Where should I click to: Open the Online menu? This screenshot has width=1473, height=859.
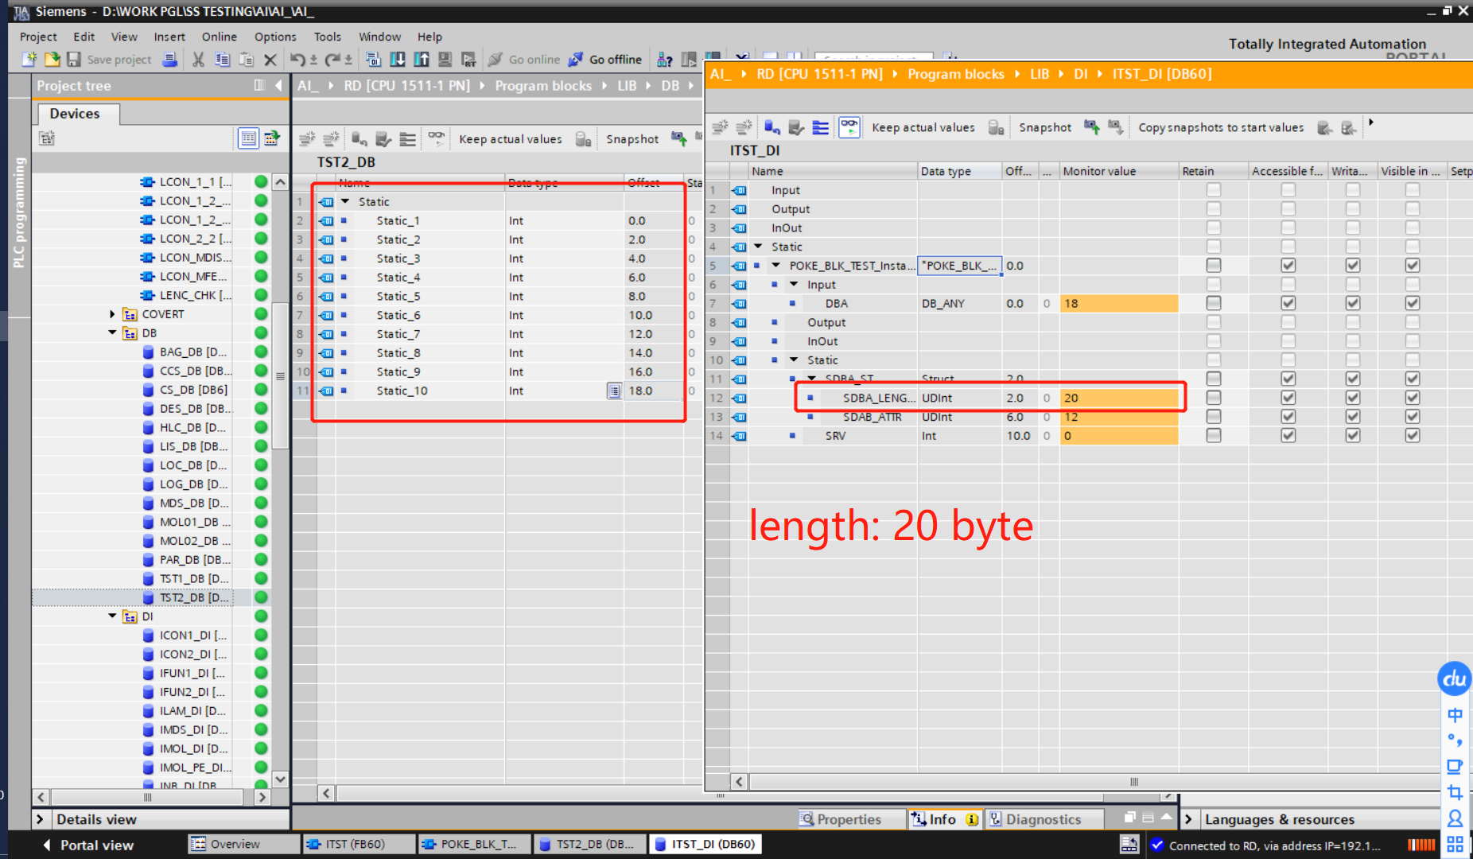(219, 37)
